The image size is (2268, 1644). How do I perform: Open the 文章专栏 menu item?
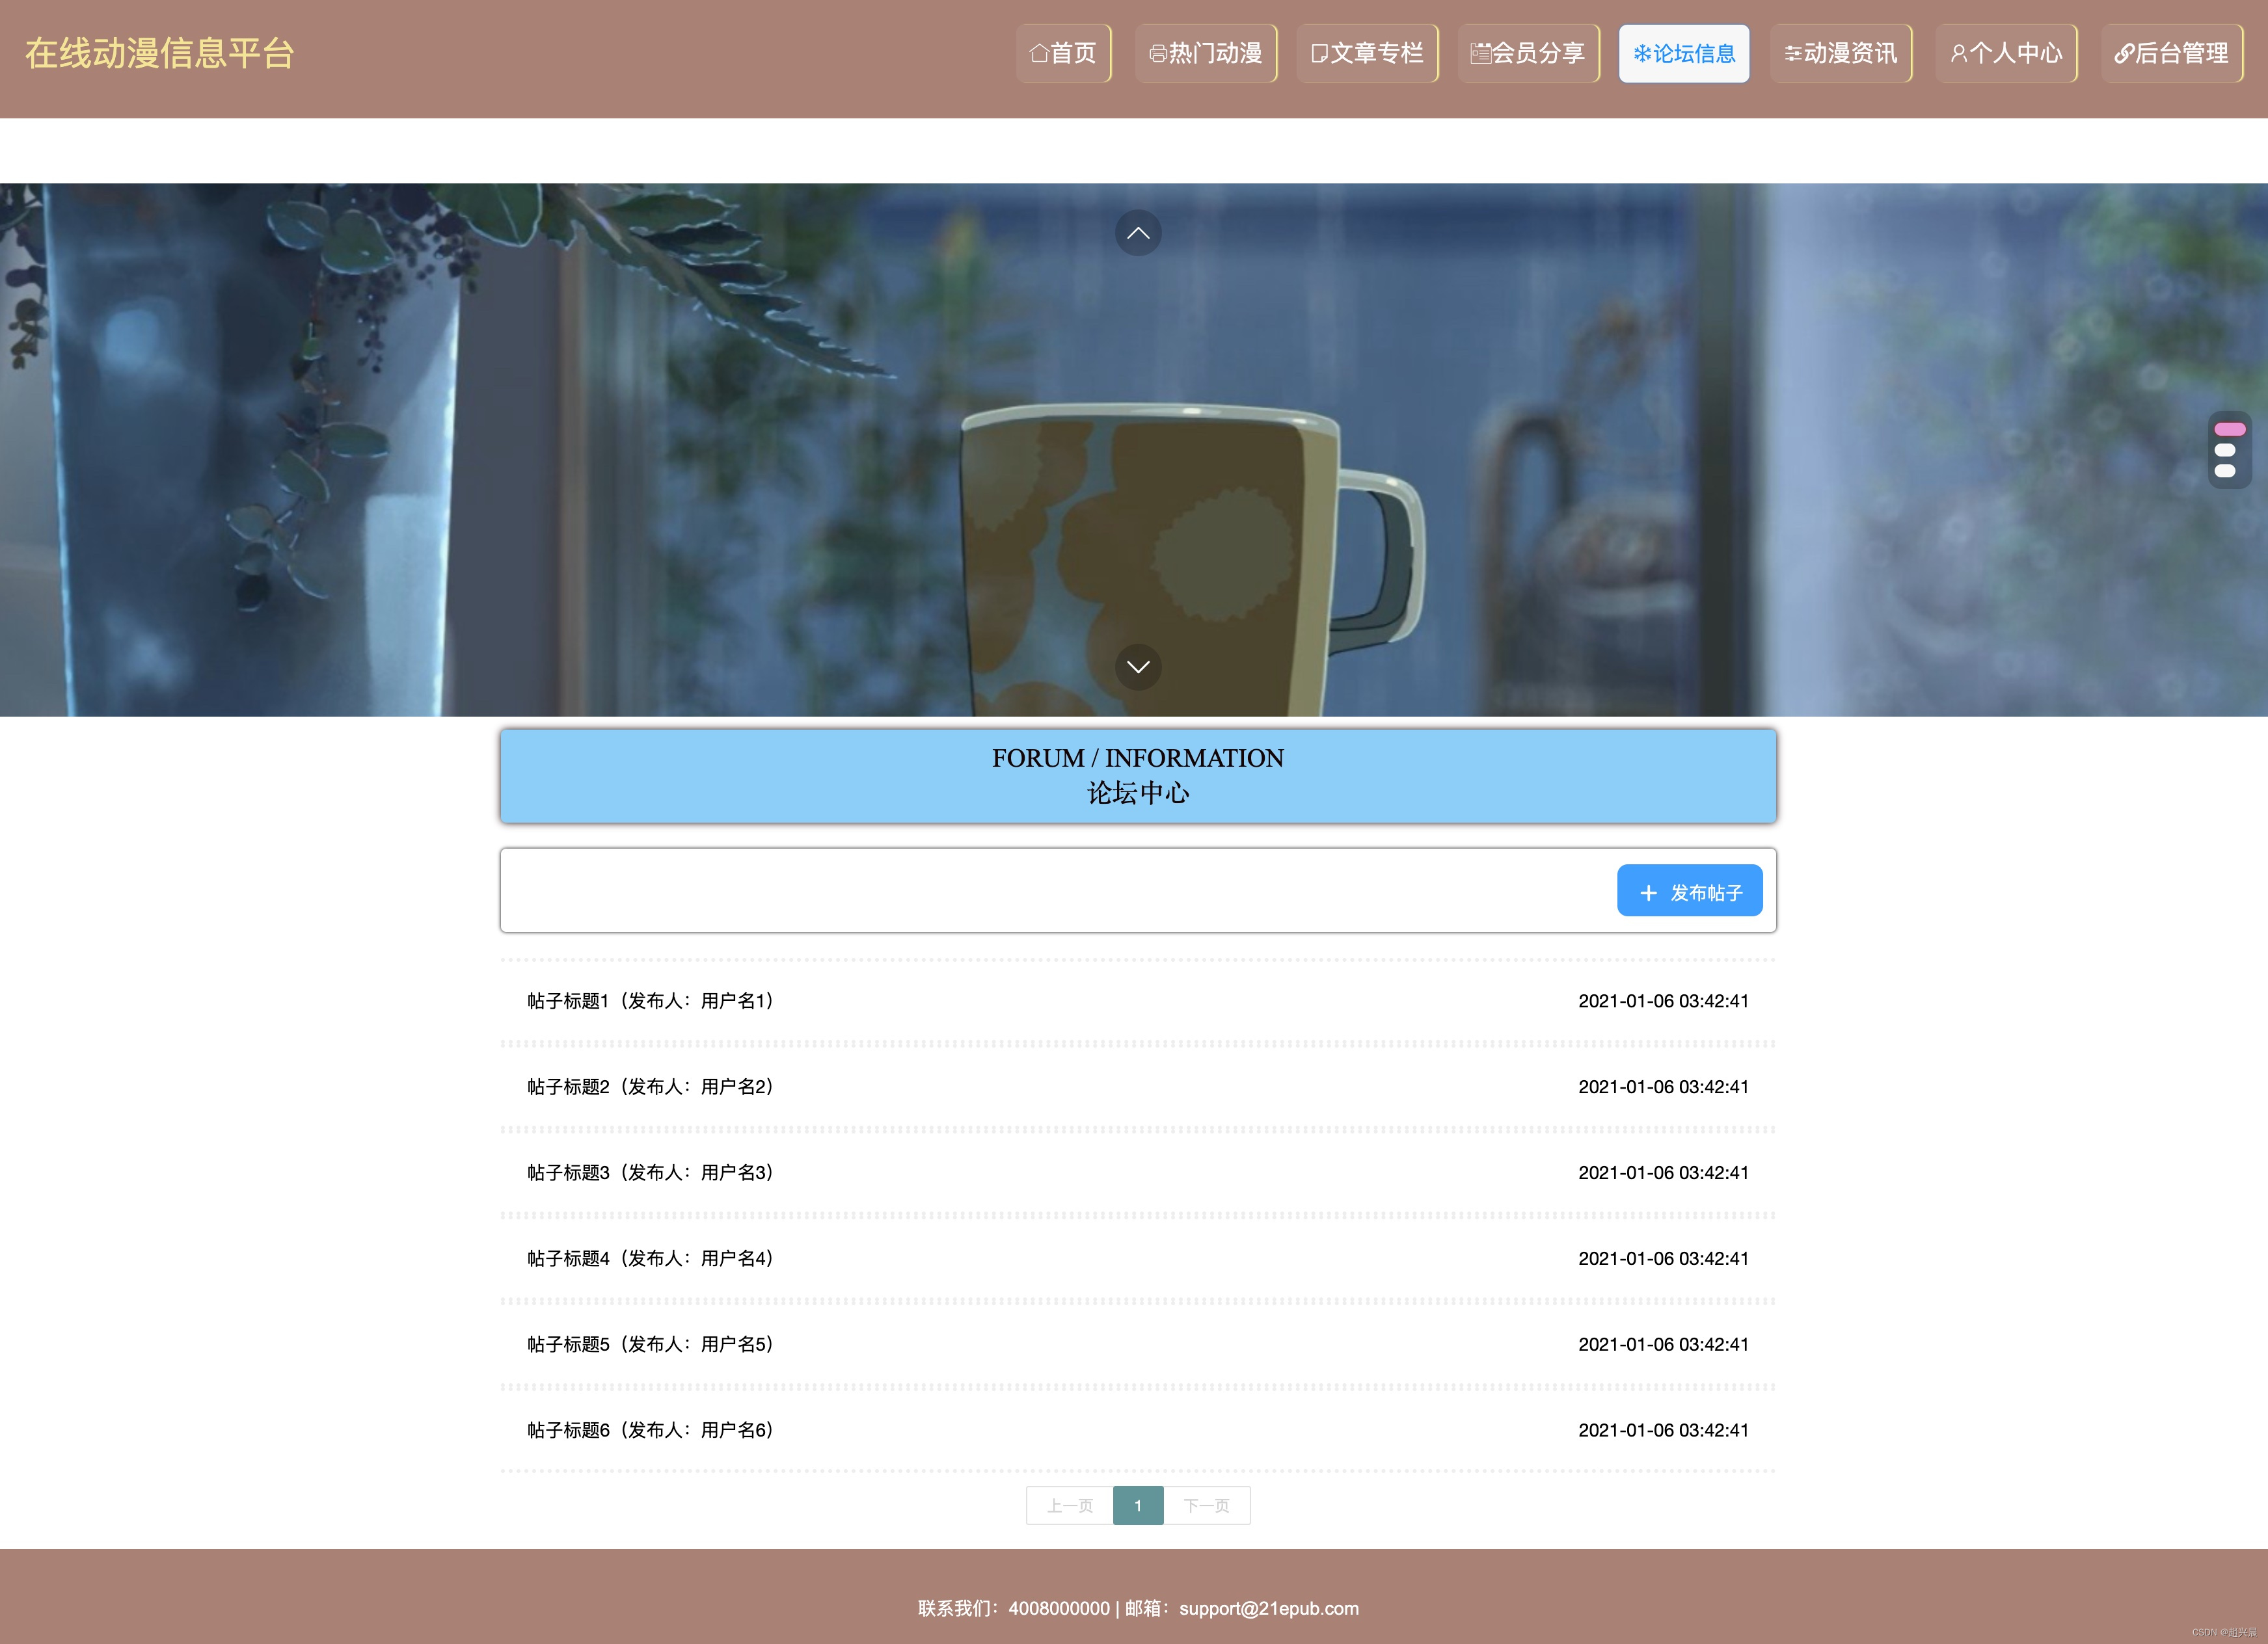pyautogui.click(x=1367, y=54)
